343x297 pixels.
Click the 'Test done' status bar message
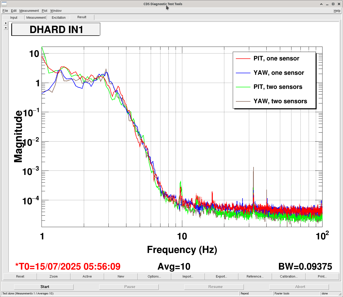(120, 294)
